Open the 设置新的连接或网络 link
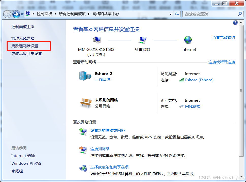Viewport: 246px width, 182px height. pyautogui.click(x=107, y=131)
